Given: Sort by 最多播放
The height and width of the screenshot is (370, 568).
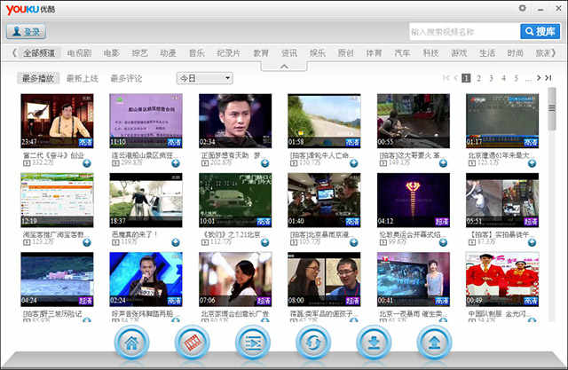Looking at the screenshot, I should coord(38,78).
